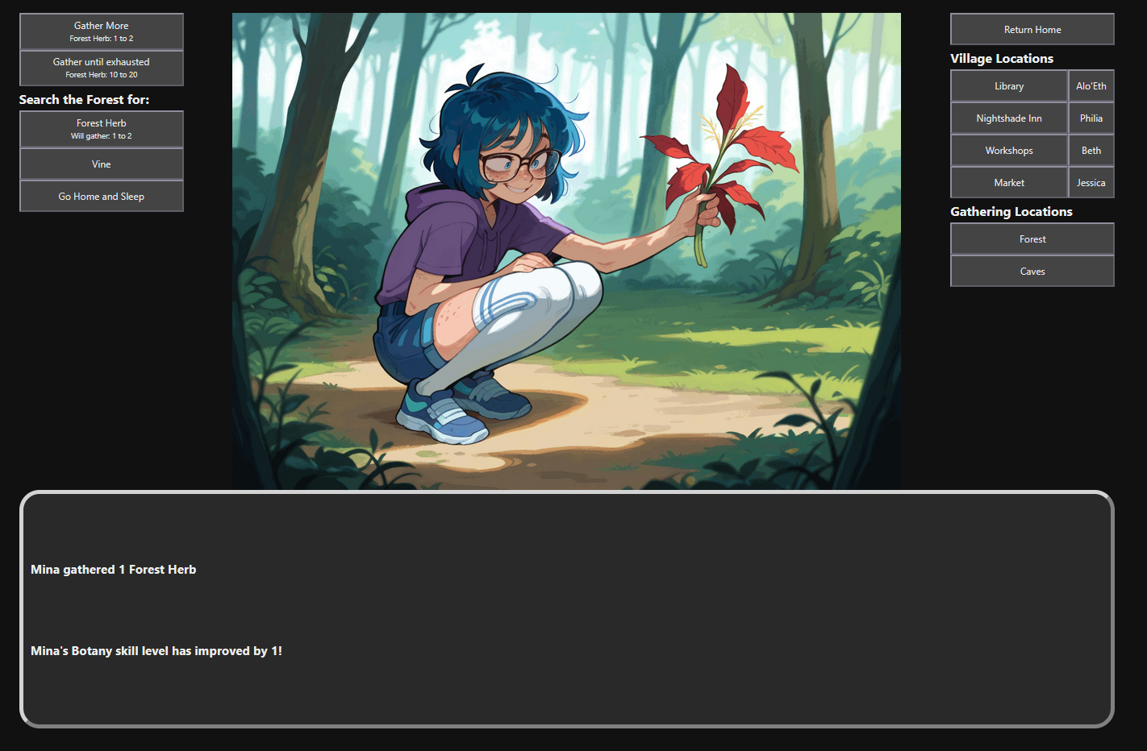
Task: Search the forest for Vine
Action: tap(102, 164)
